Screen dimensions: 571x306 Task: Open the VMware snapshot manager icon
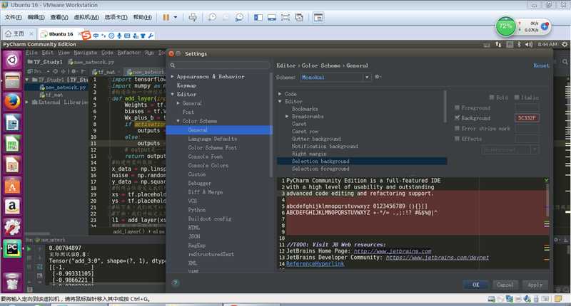coord(239,17)
